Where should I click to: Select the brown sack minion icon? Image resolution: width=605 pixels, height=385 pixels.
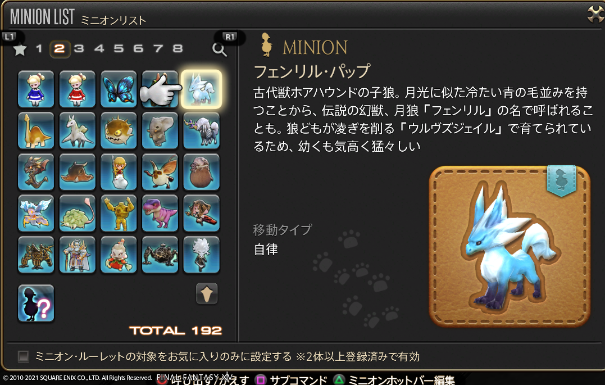click(201, 172)
